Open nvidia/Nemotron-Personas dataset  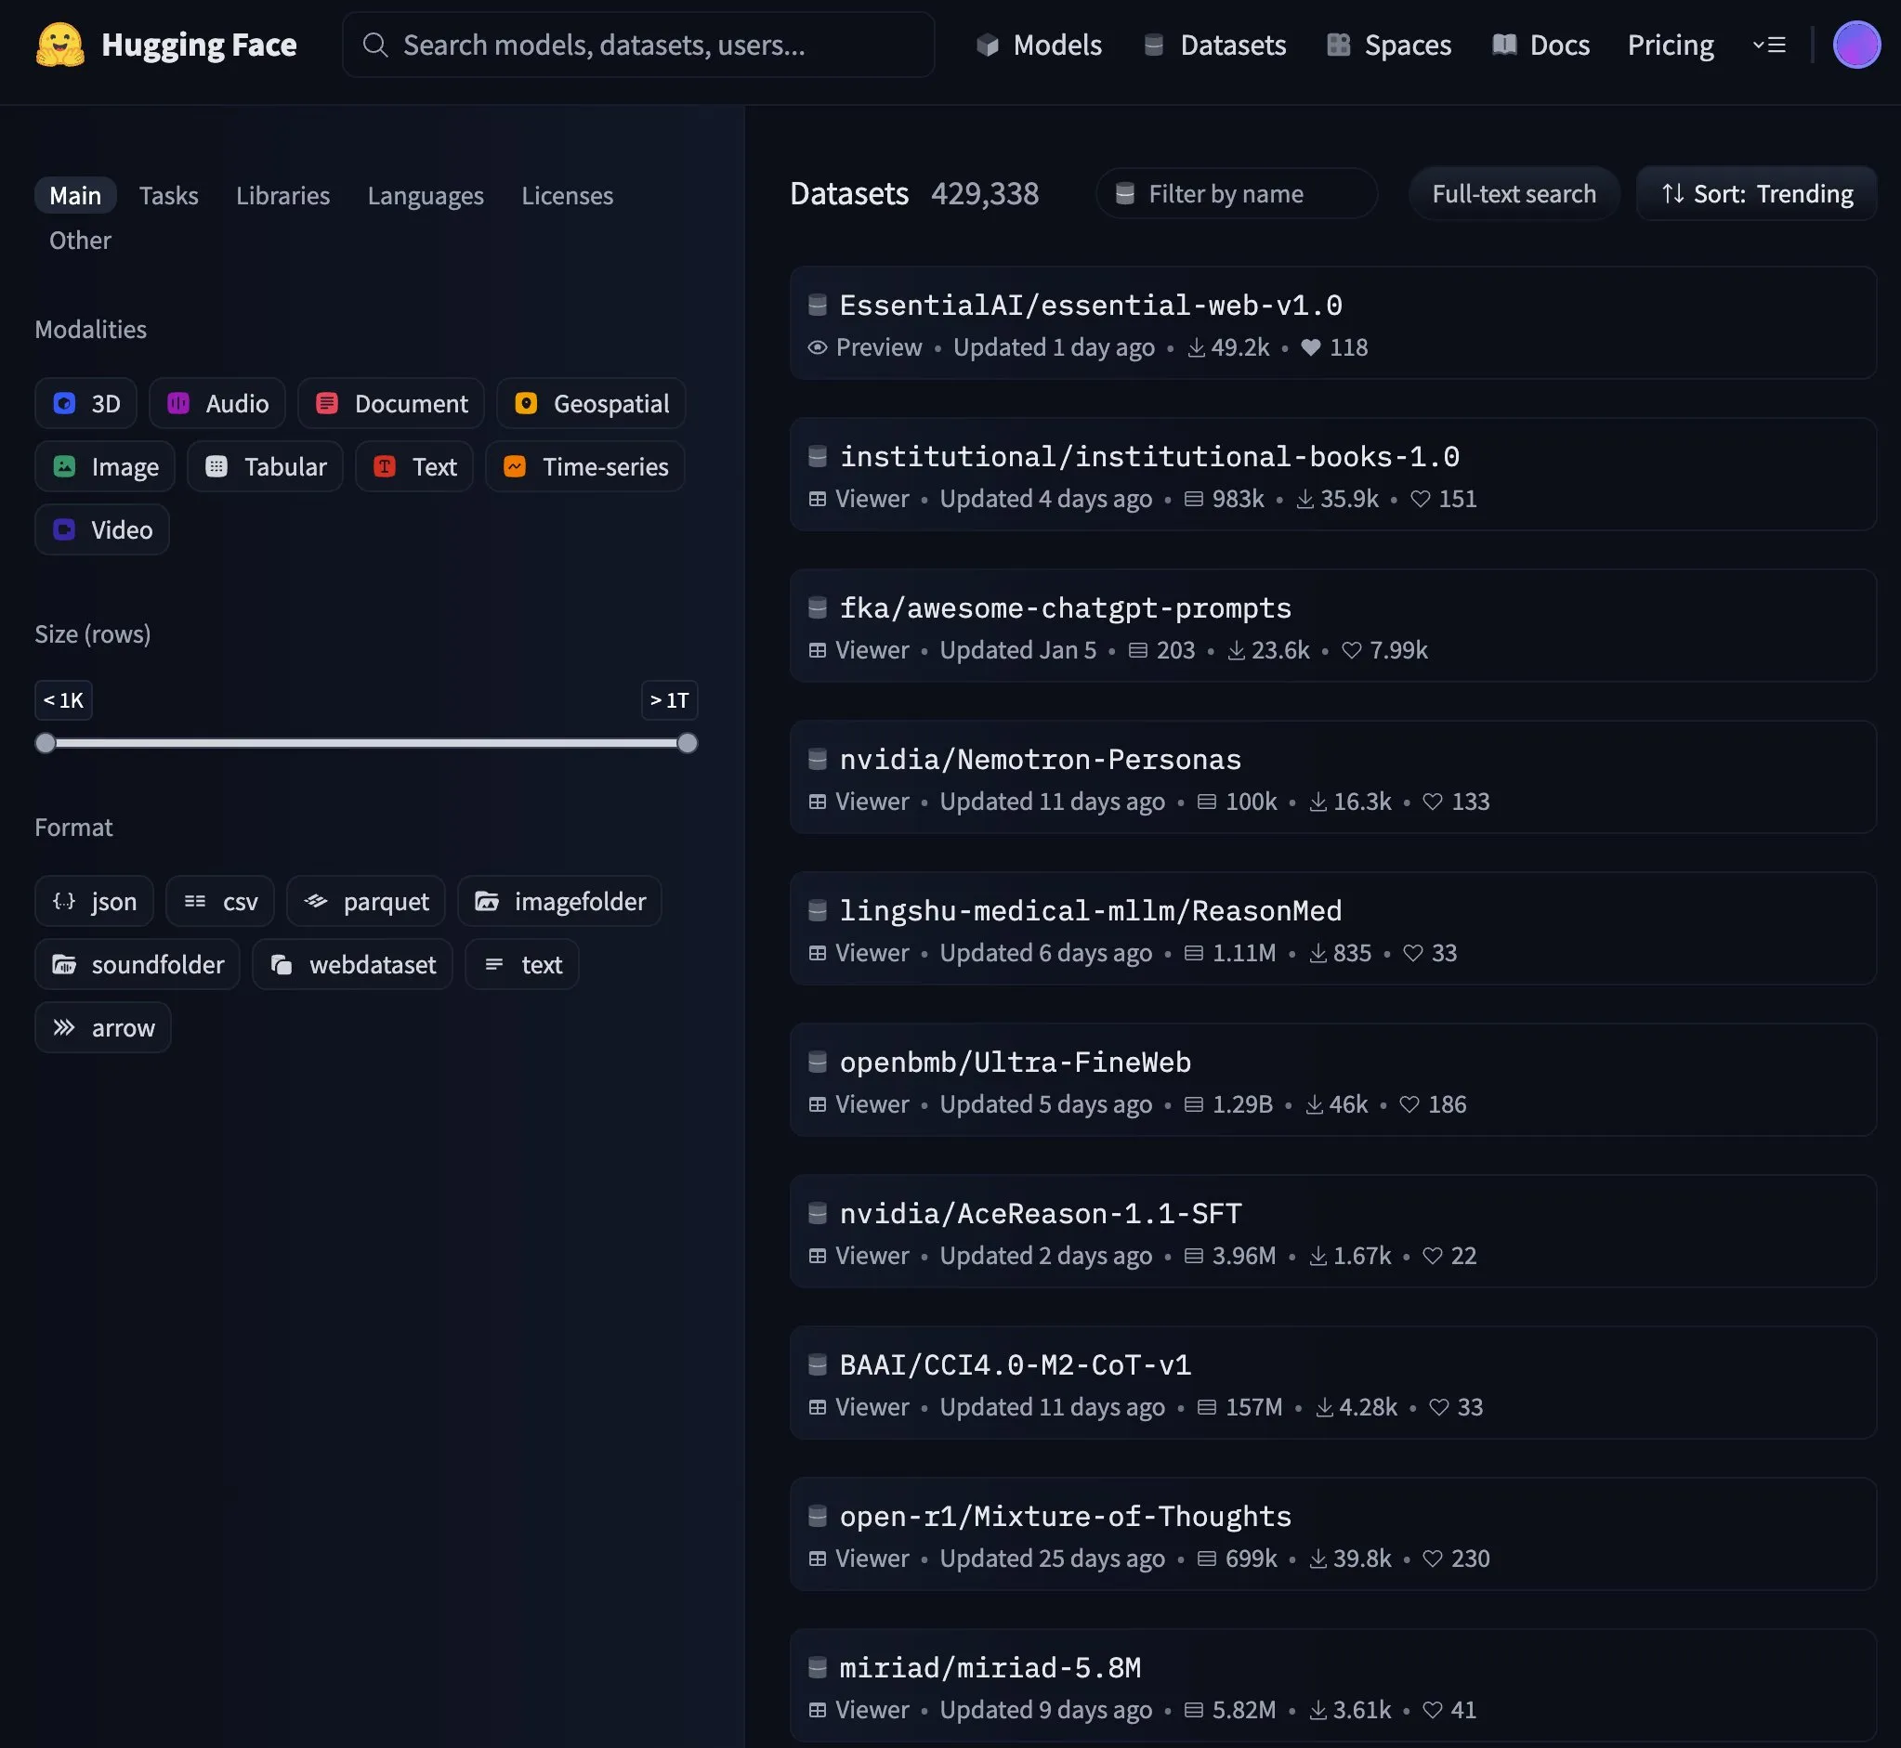point(1333,776)
